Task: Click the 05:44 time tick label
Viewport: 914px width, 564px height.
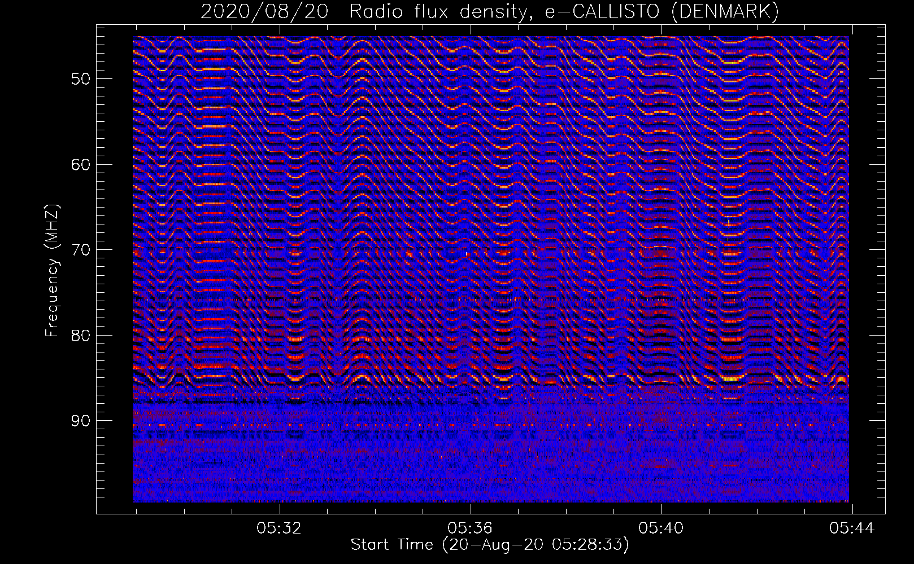Action: [852, 528]
